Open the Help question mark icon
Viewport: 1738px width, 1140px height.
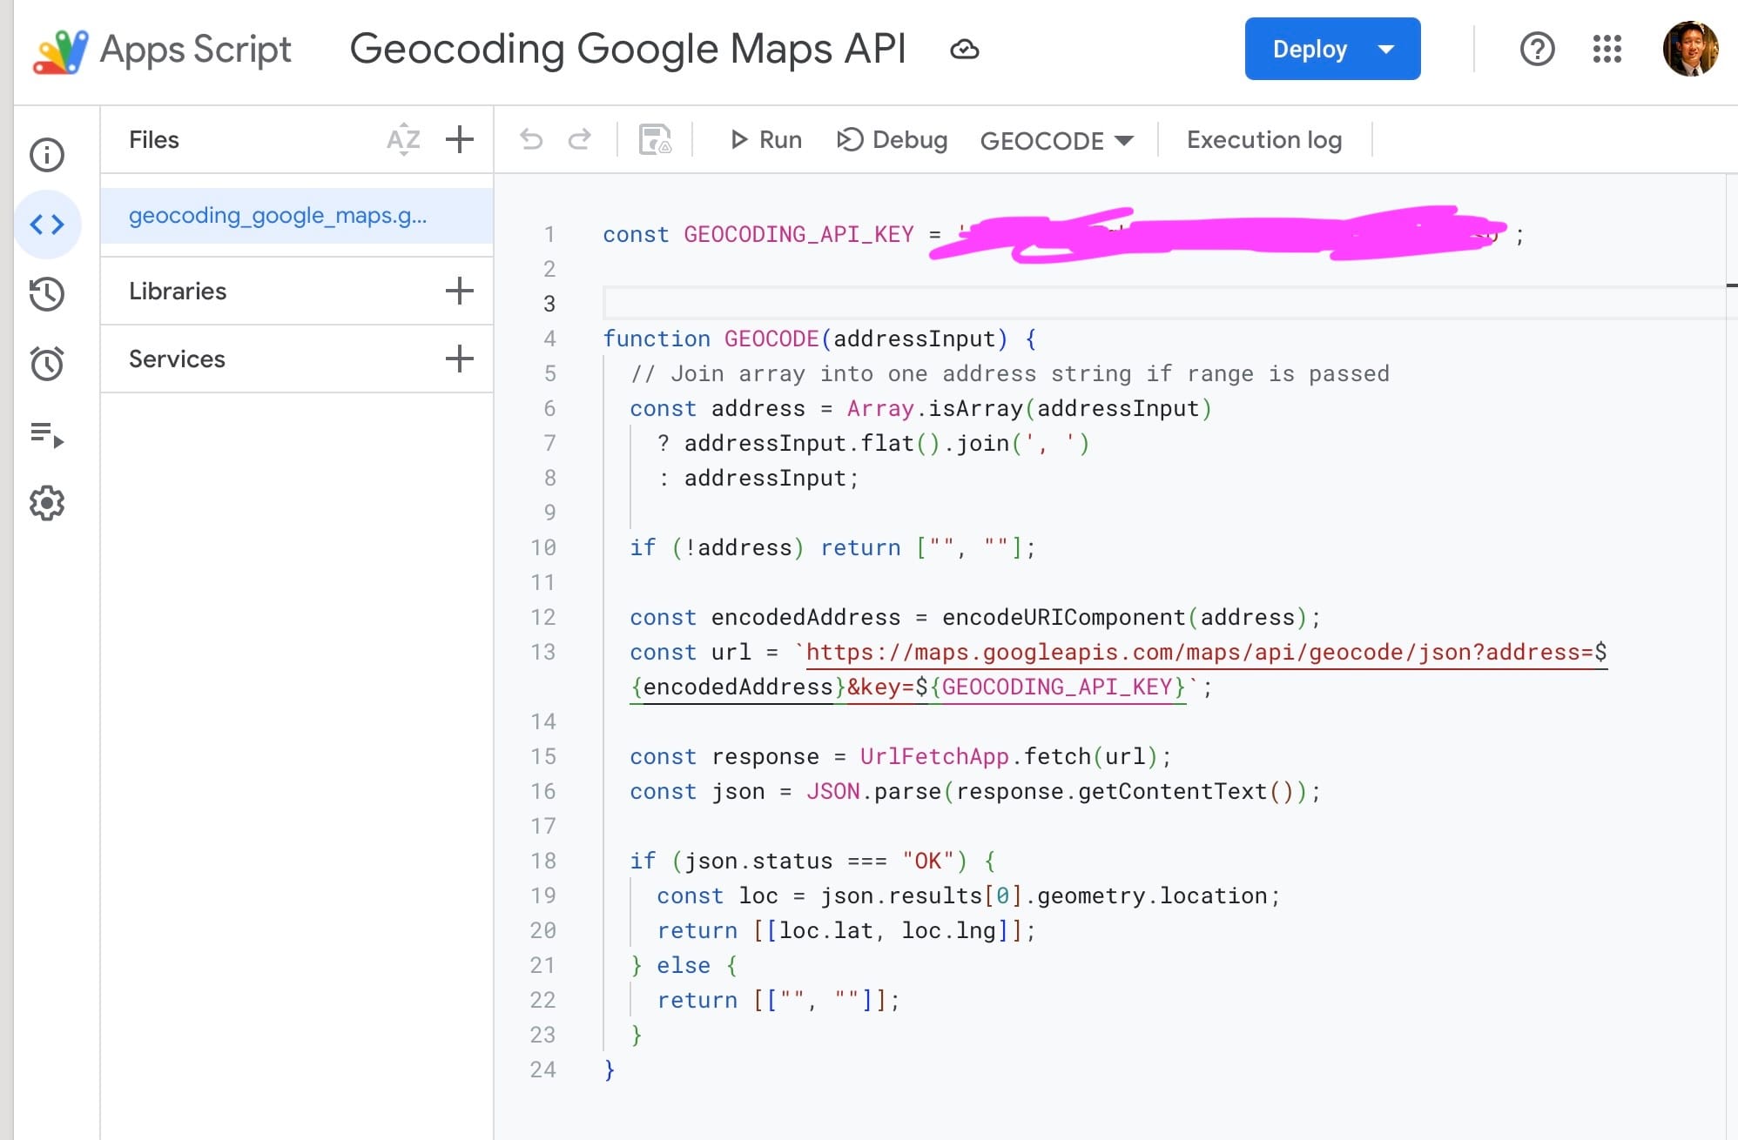tap(1538, 49)
